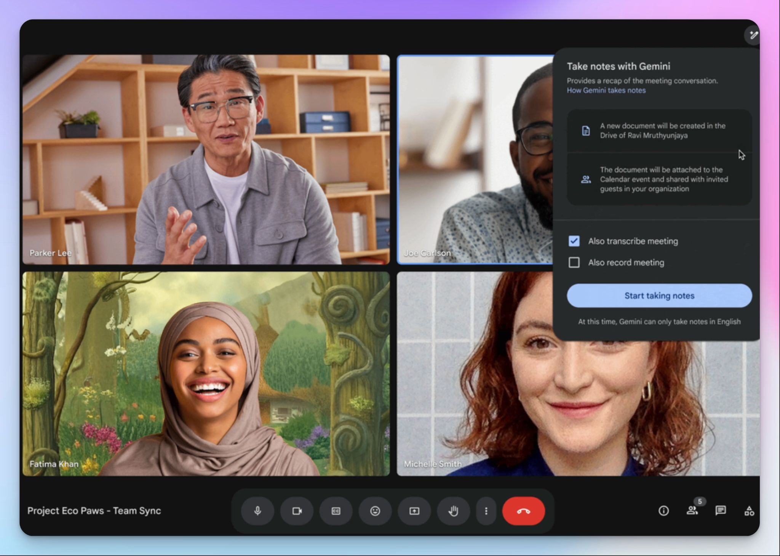This screenshot has height=556, width=780.
Task: Click the Gemini notes pencil icon
Action: (752, 35)
